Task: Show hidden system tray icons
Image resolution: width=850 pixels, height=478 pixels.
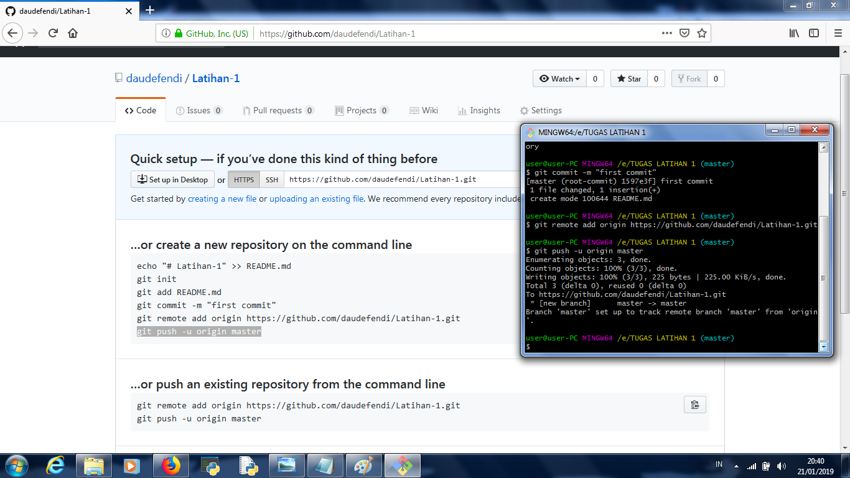Action: pos(737,466)
